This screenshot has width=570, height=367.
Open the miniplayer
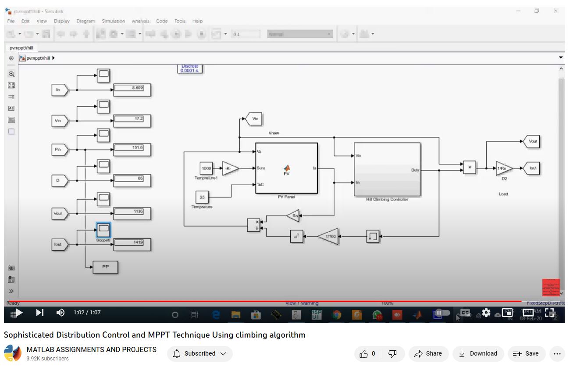click(507, 313)
